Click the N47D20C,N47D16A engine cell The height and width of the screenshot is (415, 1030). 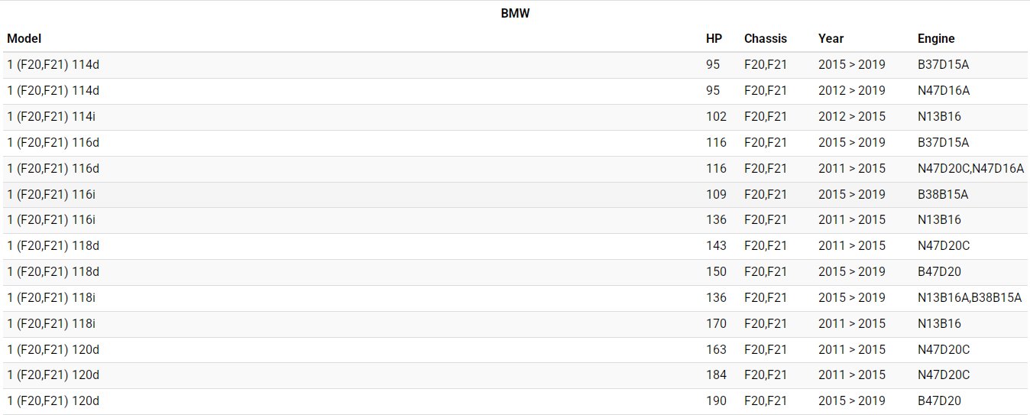(x=970, y=168)
